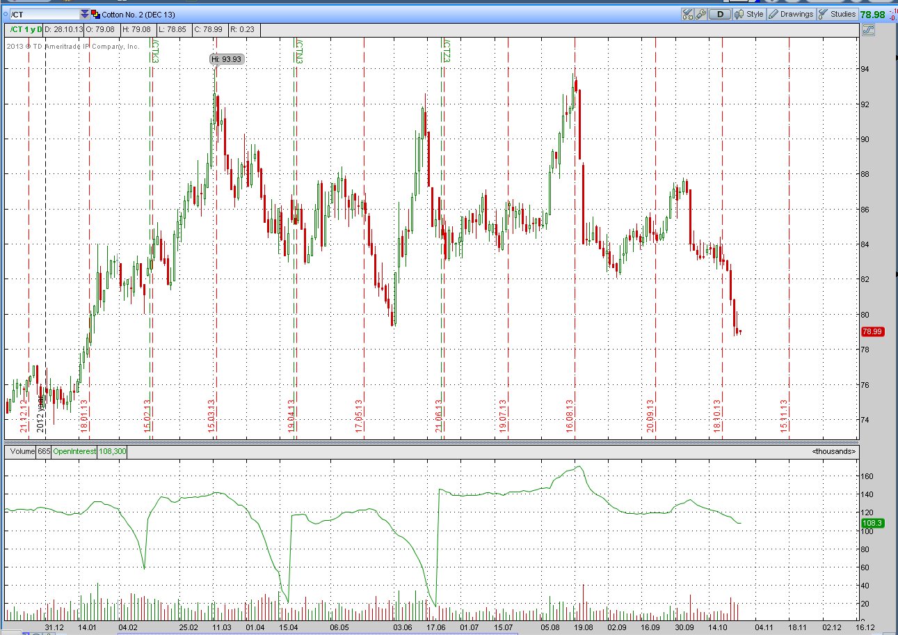Screen dimensions: 898x635
Task: Click the green 108.3 open interest tag
Action: pos(872,523)
